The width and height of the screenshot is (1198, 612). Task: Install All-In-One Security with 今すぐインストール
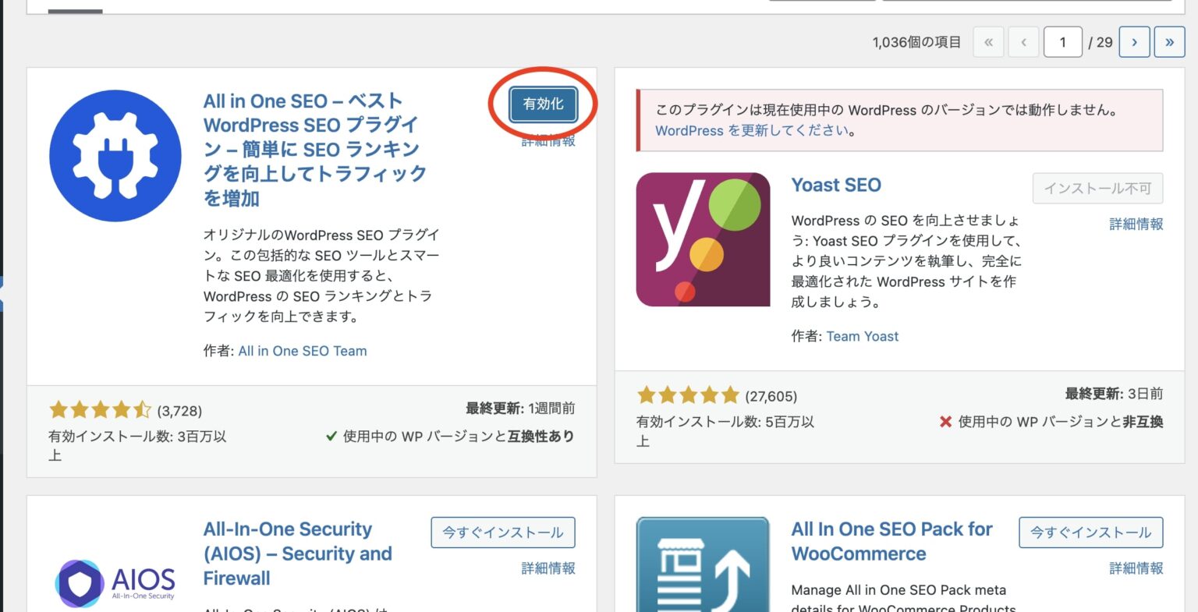pos(503,532)
